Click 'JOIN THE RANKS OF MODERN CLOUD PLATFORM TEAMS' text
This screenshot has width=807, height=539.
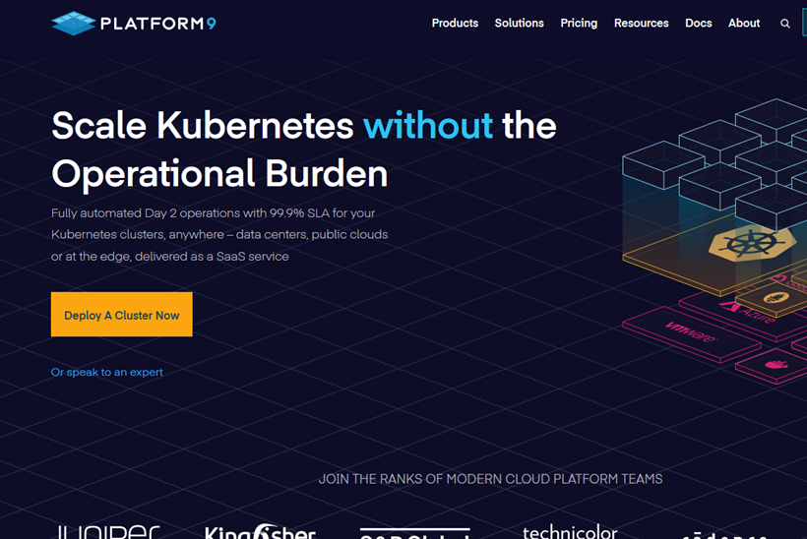[490, 479]
